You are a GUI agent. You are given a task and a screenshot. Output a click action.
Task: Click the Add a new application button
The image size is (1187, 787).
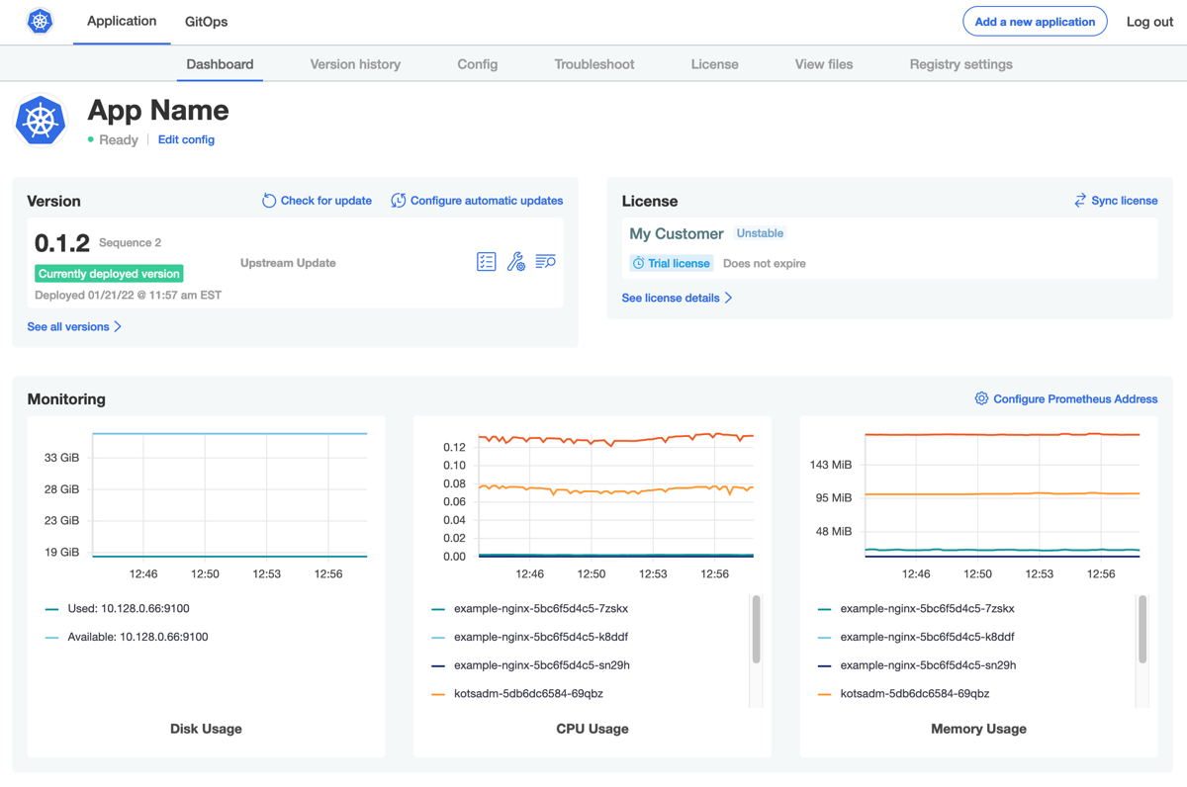coord(1035,21)
